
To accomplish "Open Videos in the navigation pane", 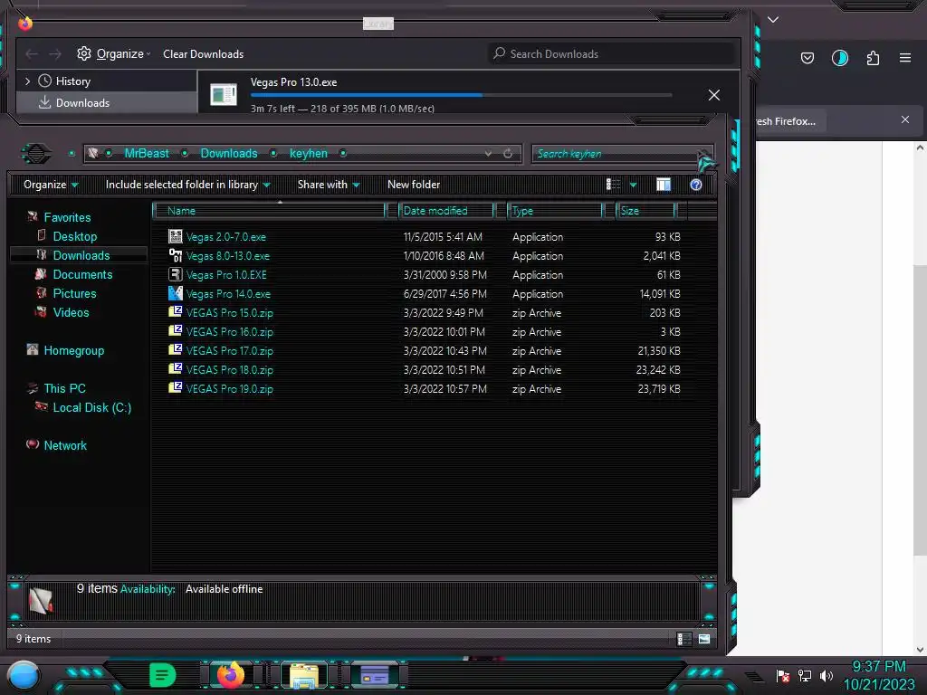I will [x=71, y=312].
